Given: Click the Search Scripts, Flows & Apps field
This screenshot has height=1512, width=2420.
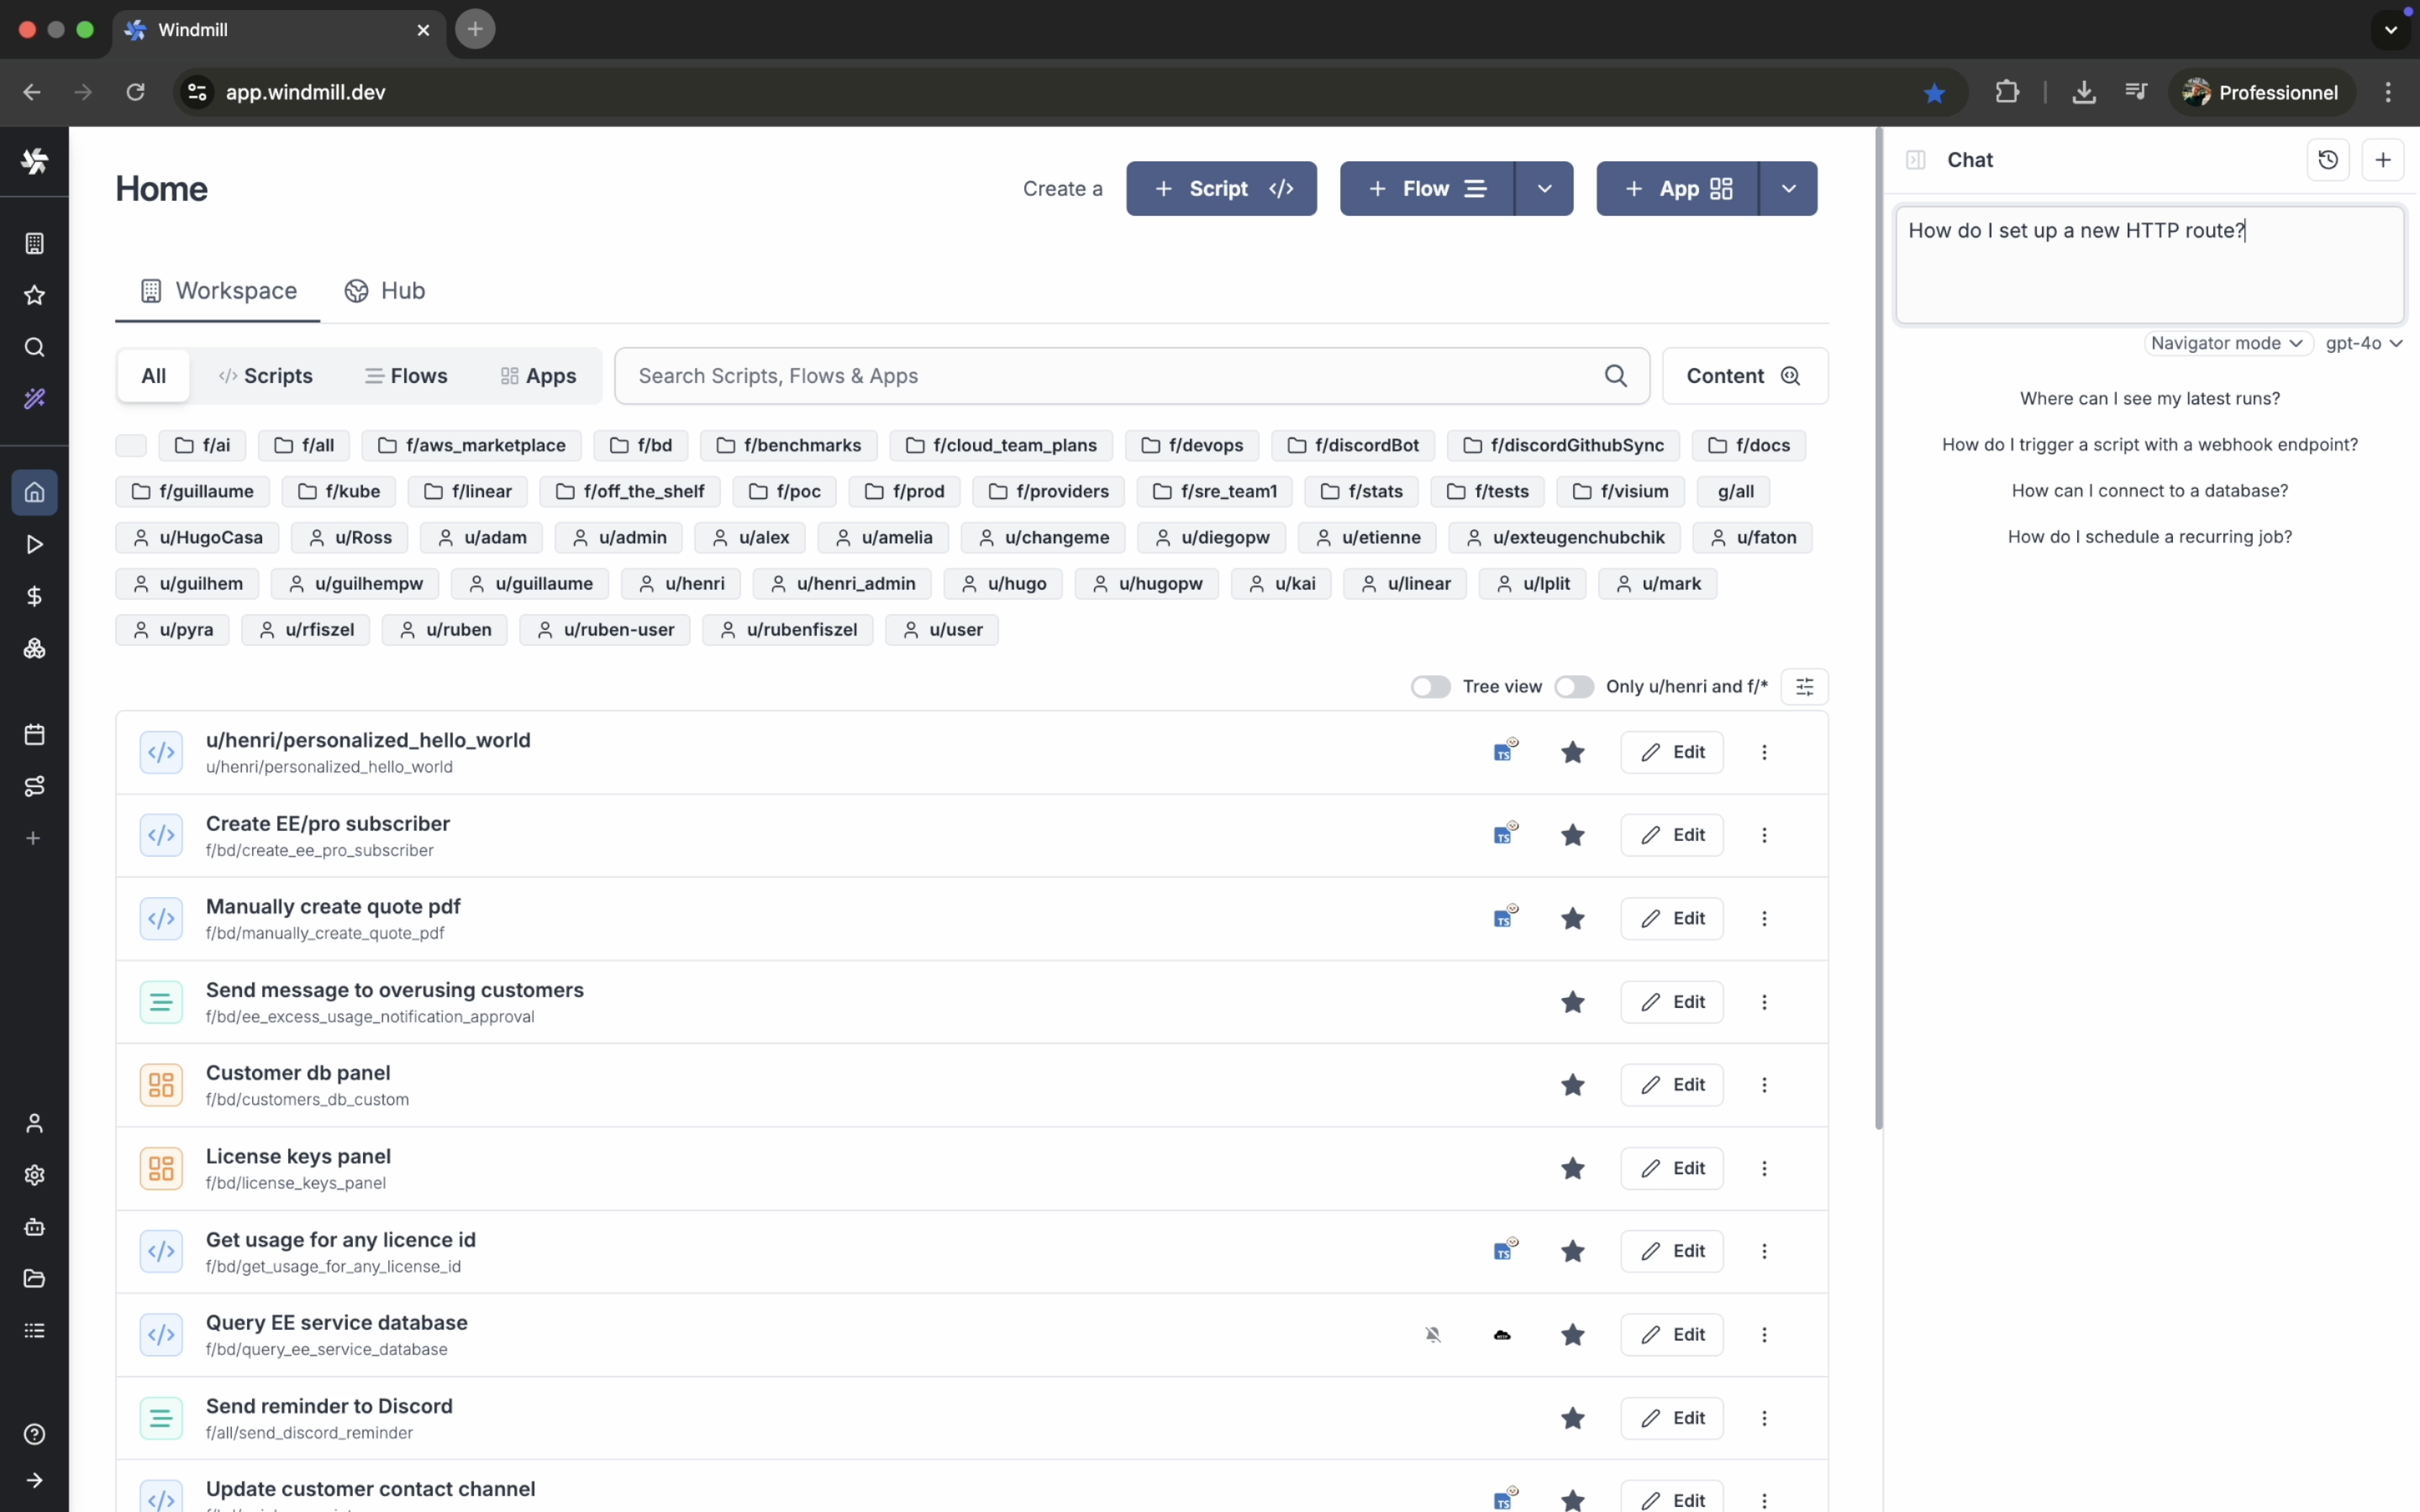Looking at the screenshot, I should pos(1115,376).
